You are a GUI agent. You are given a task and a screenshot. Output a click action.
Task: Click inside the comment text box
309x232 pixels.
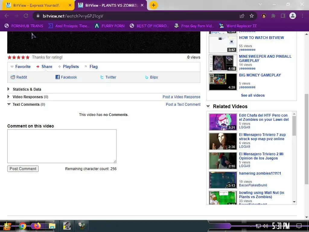coord(62,146)
